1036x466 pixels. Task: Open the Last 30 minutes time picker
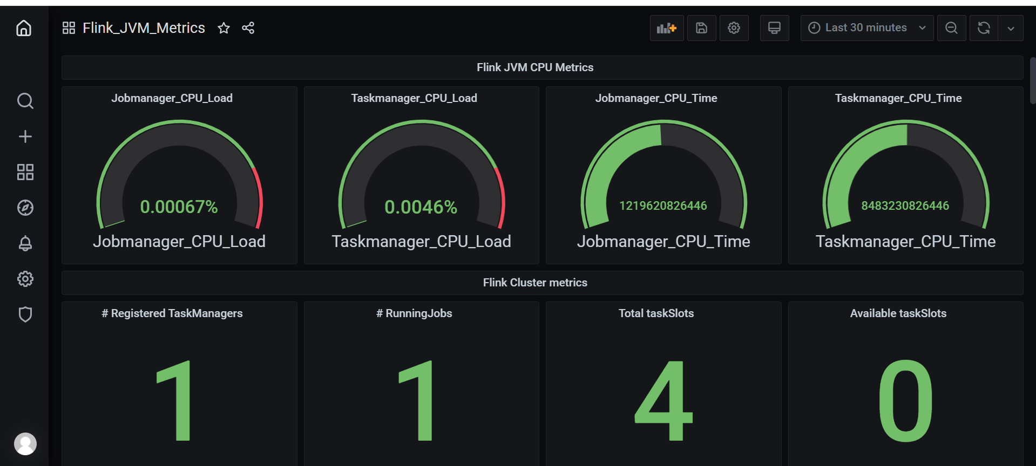coord(866,28)
